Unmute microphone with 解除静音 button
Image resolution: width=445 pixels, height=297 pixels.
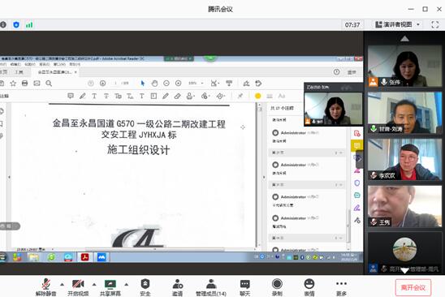tap(46, 287)
